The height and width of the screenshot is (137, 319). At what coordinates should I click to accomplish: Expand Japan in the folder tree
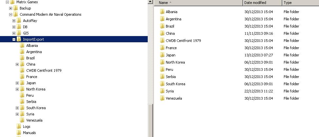17,83
